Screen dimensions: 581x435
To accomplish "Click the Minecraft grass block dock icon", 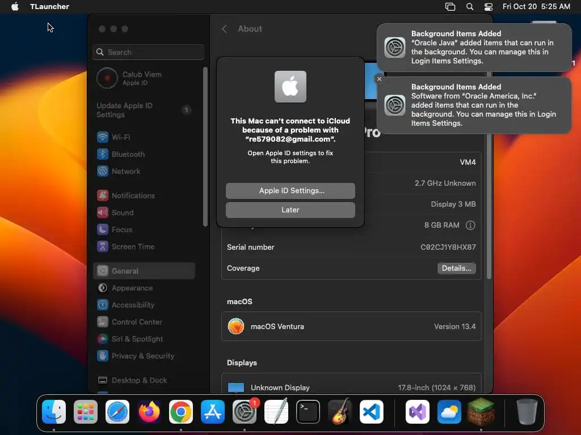I will coord(481,412).
